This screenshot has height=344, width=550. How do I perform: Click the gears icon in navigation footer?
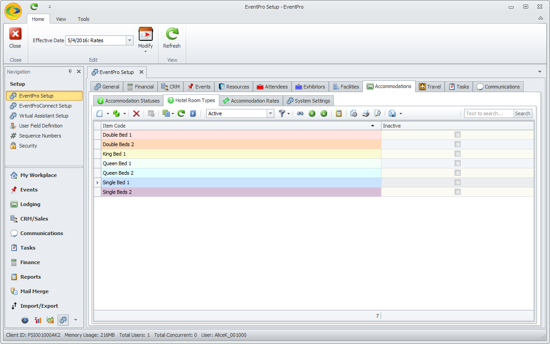(63, 320)
